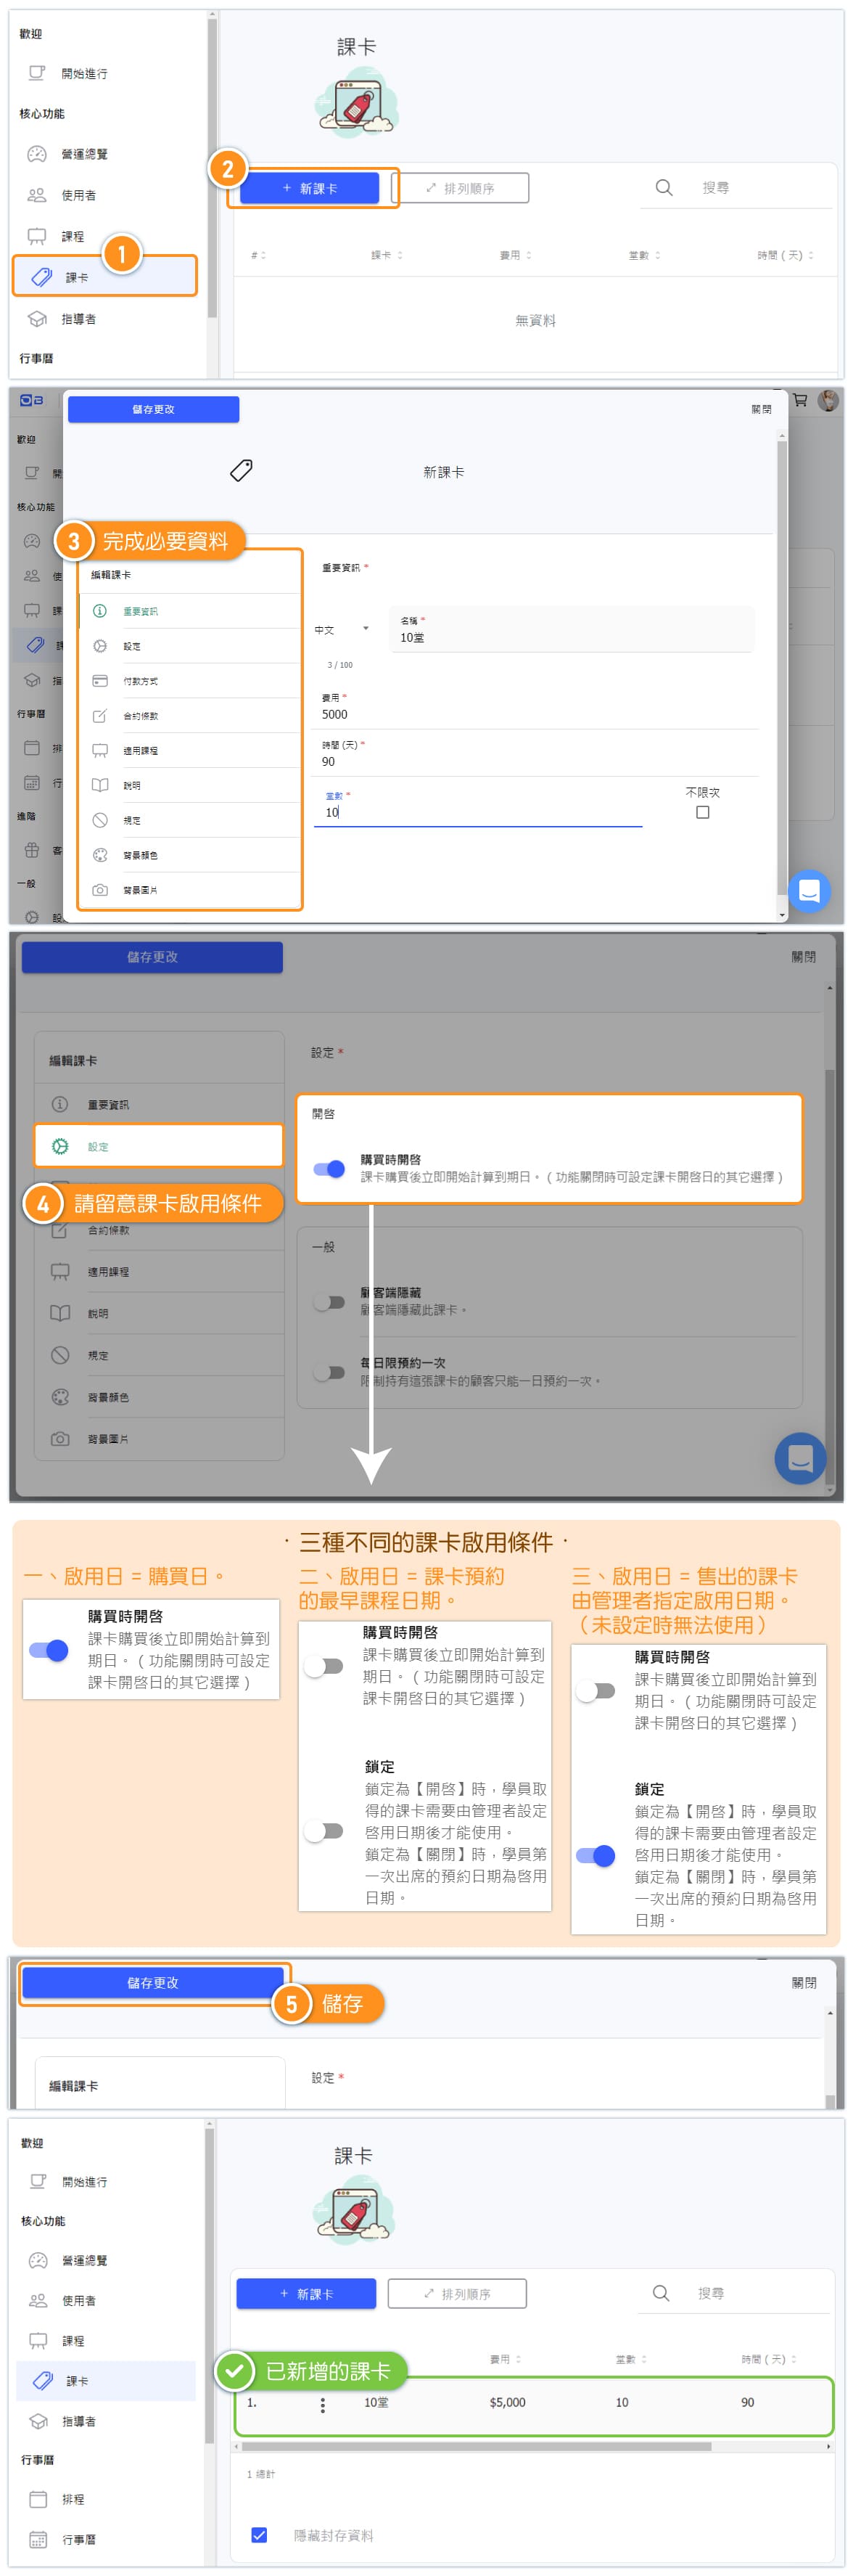
Task: Click the 排程 calendar icon in sidebar
Action: pos(38,2498)
